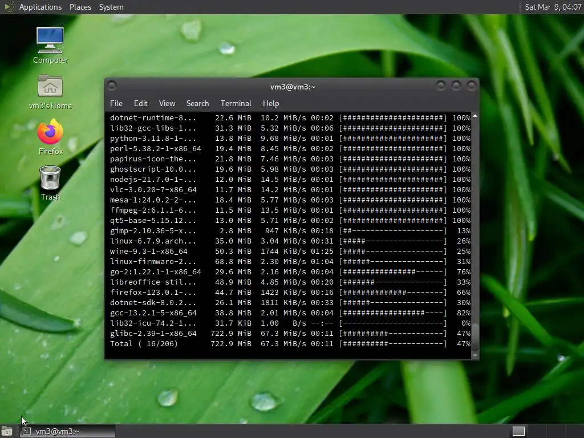Click the perl-5.38.2-1-x86_64 line
Viewport: 584px width, 438px height.
(x=290, y=149)
